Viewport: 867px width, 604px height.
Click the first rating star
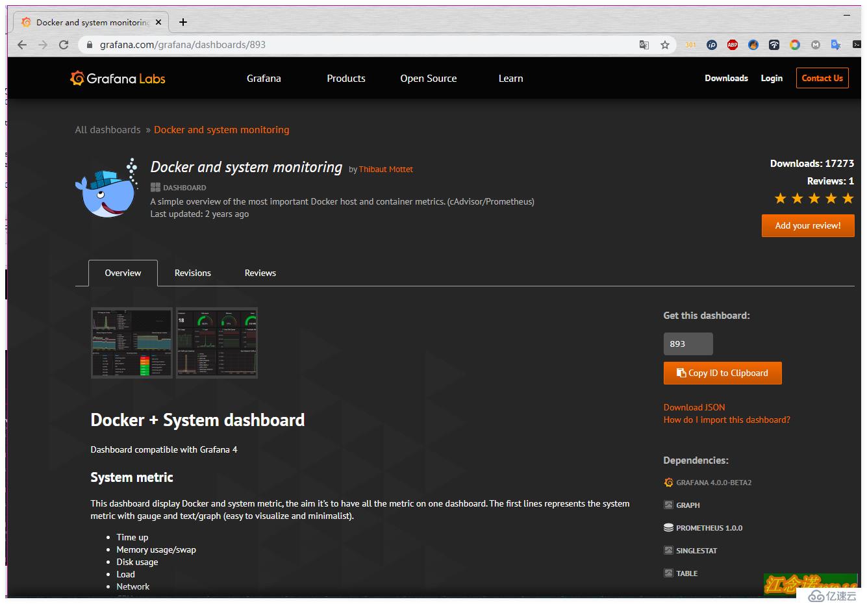coord(781,199)
